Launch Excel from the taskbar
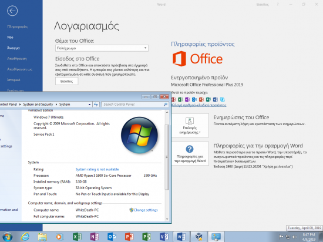323x242 pixels. 77,237
